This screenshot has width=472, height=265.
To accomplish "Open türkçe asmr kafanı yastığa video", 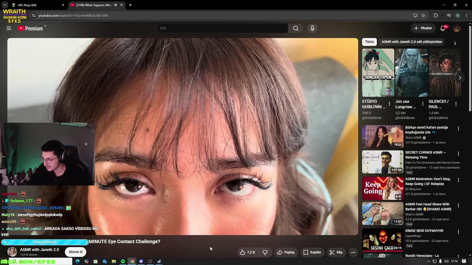I will coord(382,137).
